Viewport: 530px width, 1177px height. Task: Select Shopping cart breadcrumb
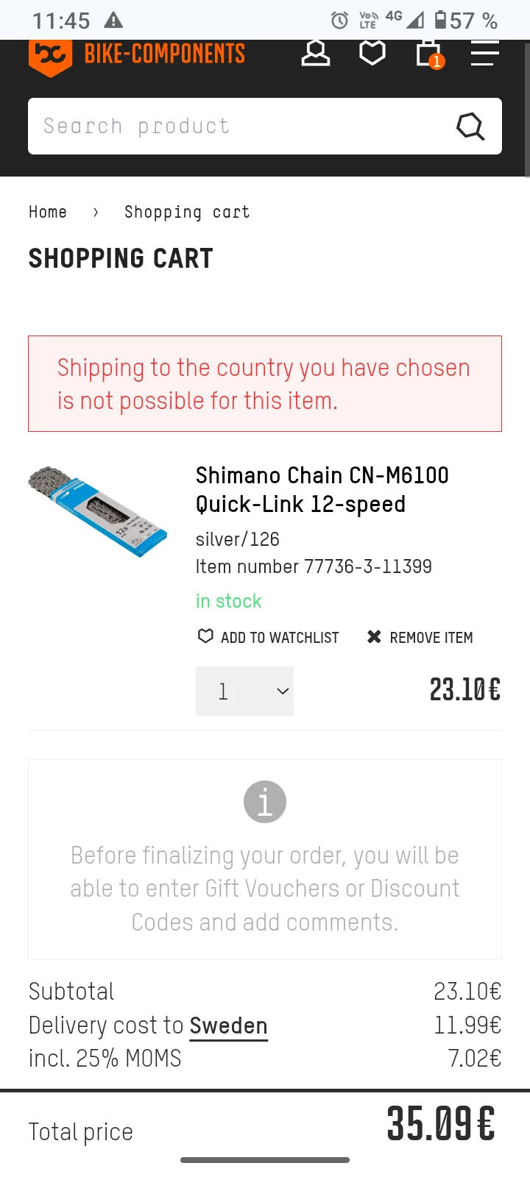tap(187, 213)
